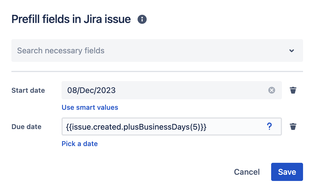Screen dimensions: 315x194
Task: Click the Prefill fields in Jira issue heading
Action: tap(71, 19)
